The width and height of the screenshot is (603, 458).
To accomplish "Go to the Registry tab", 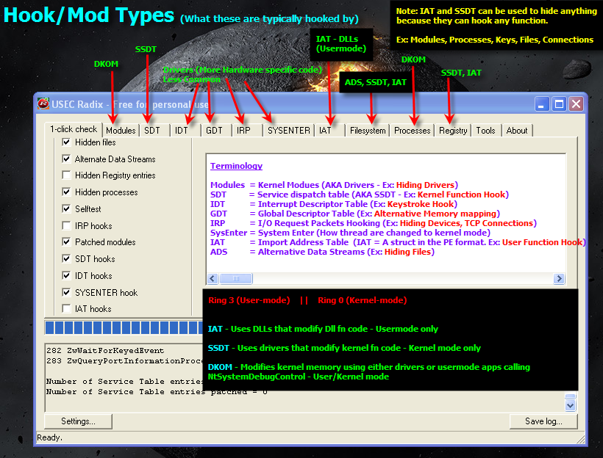I will click(453, 131).
